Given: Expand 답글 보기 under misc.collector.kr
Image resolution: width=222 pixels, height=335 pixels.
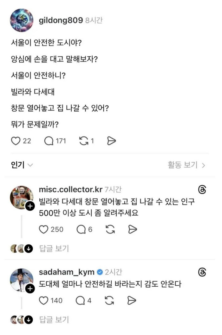Looking at the screenshot, I should 54,248.
